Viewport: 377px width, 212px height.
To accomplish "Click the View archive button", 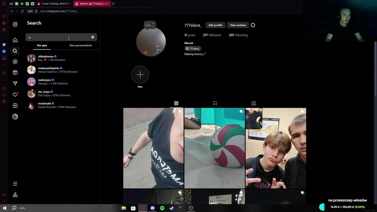I will 238,25.
